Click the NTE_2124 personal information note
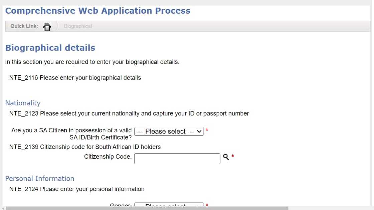This screenshot has width=374, height=210. click(77, 189)
